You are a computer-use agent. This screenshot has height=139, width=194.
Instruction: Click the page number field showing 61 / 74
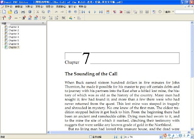142,137
